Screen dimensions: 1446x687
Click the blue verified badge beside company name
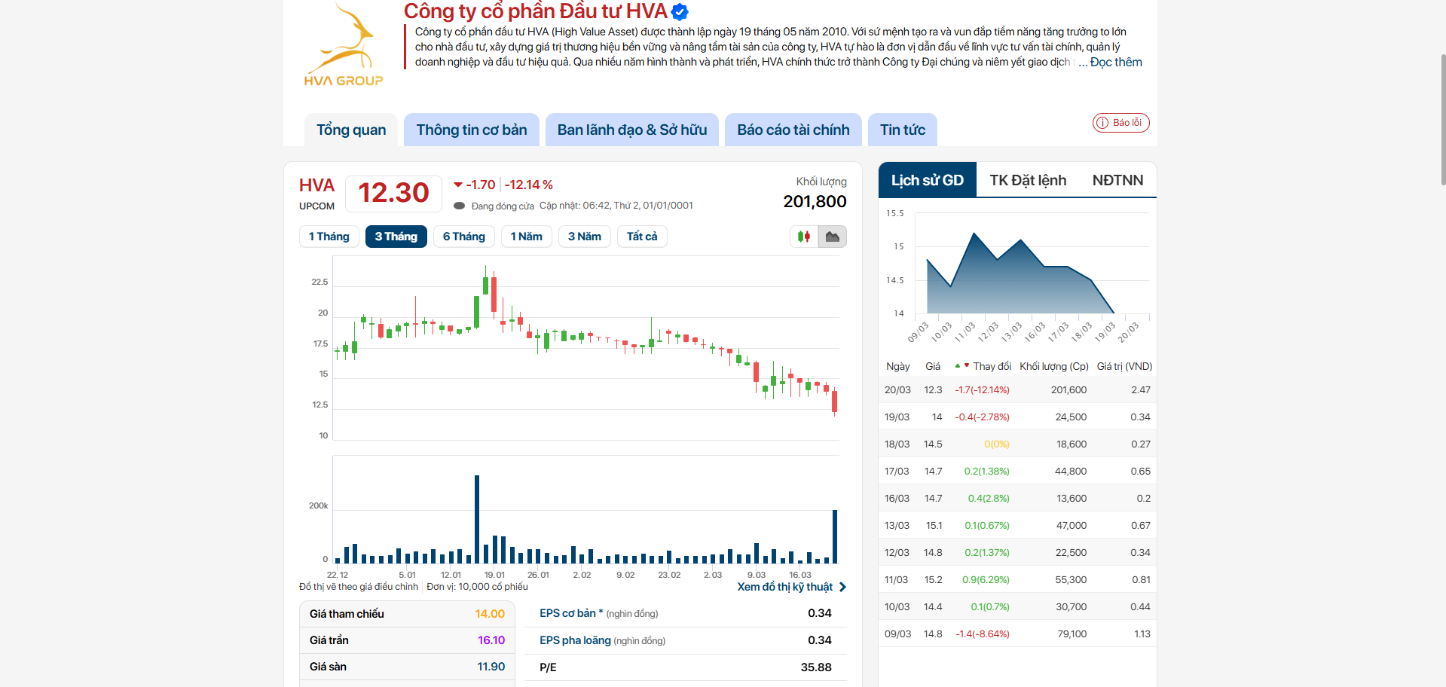click(x=680, y=12)
